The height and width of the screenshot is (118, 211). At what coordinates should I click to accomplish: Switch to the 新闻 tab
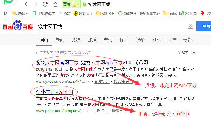pos(60,40)
